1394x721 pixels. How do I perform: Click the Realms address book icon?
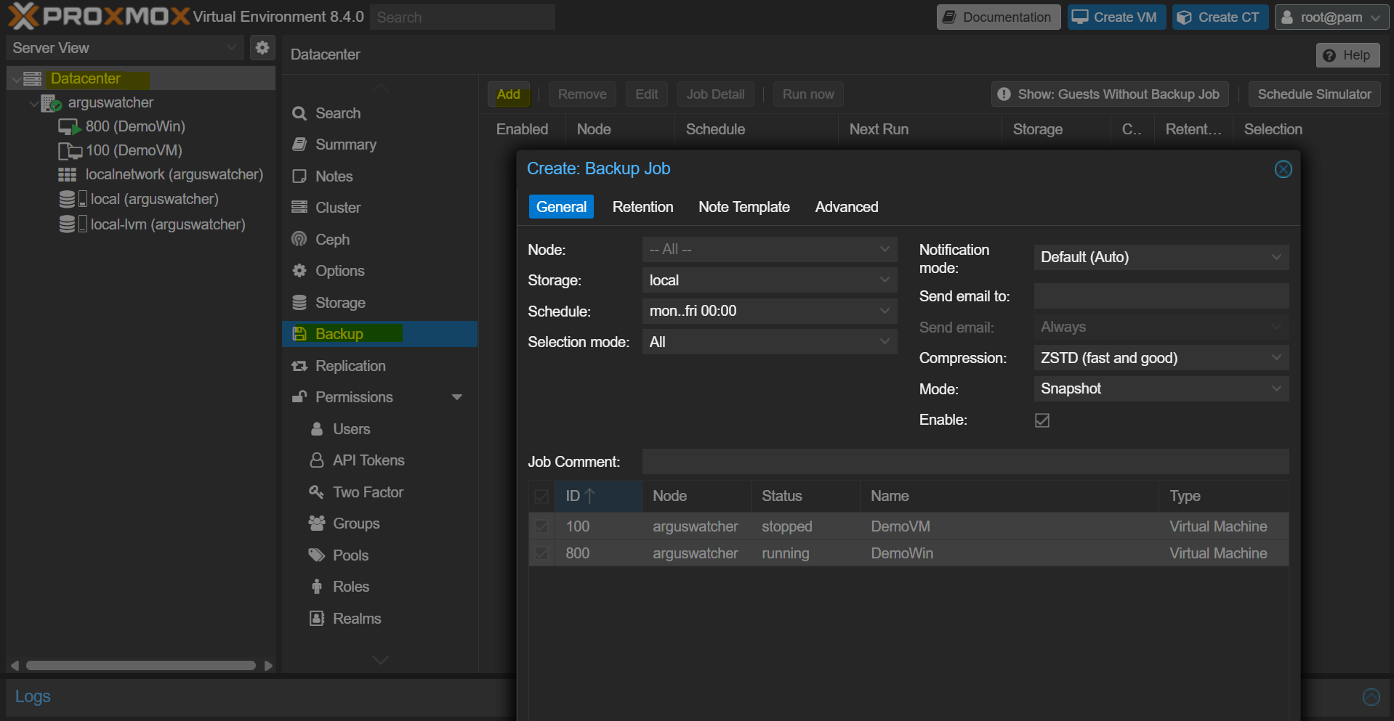[x=317, y=619]
